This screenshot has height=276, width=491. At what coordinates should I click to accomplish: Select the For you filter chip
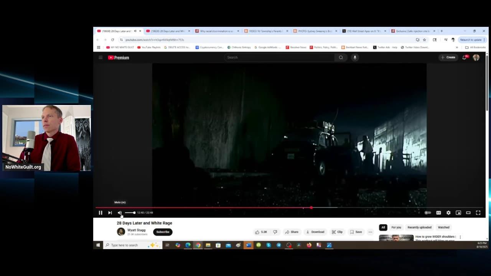396,227
